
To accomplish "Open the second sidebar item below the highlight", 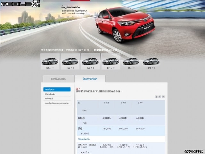I will click(x=57, y=94).
